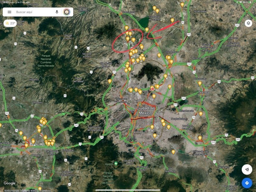Tap 'Zumpango de Ocampo' label

pos(155,18)
